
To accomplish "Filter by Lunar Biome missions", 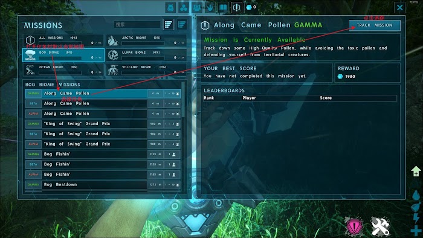I will coord(146,55).
